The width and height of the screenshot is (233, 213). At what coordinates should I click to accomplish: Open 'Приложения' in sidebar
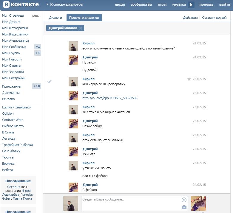pos(12,86)
